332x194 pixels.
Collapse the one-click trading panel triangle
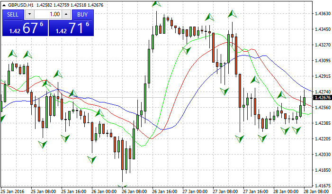(4, 5)
